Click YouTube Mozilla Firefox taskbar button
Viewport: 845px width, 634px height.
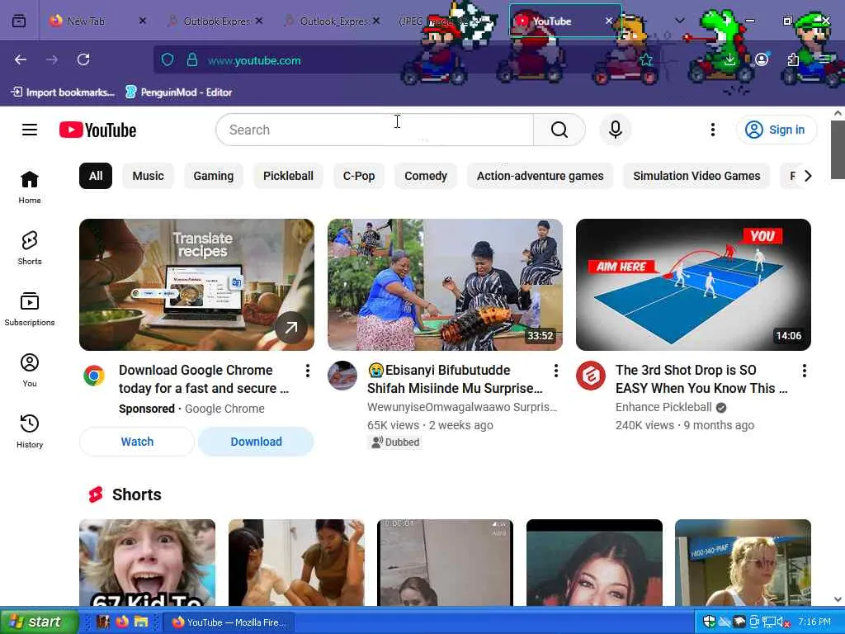point(229,622)
